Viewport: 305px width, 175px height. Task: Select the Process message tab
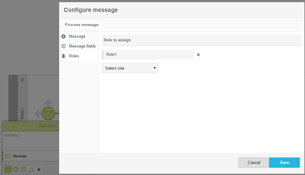pyautogui.click(x=82, y=25)
